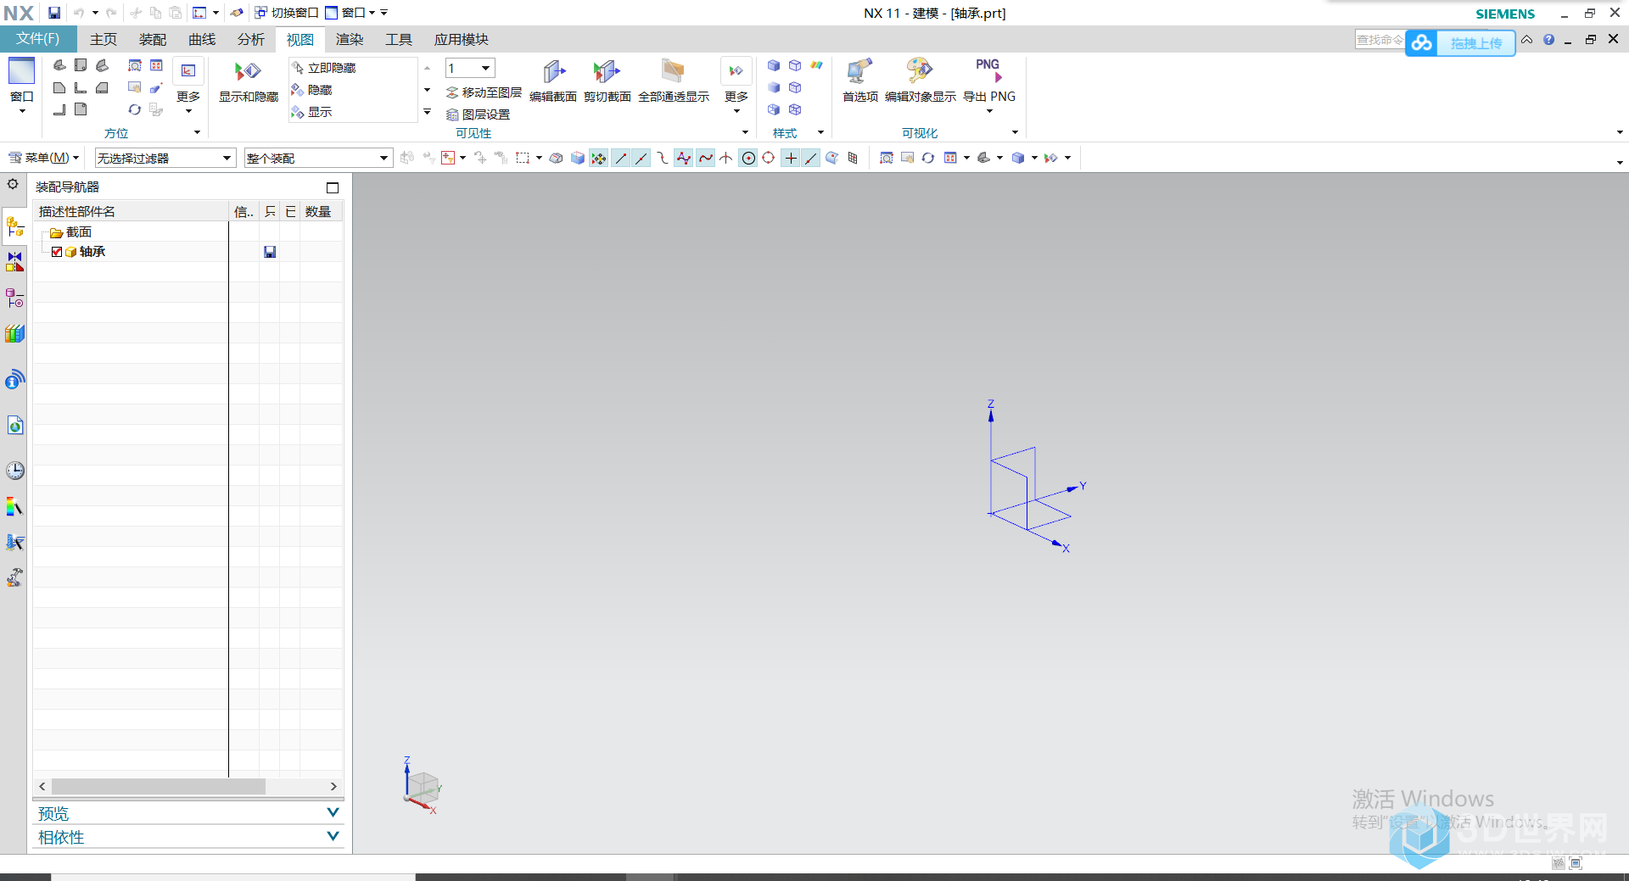
Task: Open the 显示和隐藏 tool
Action: (248, 81)
